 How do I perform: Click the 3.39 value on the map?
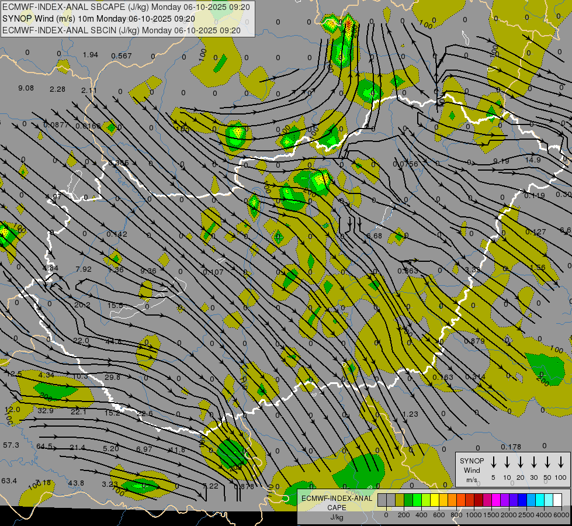coord(473,269)
